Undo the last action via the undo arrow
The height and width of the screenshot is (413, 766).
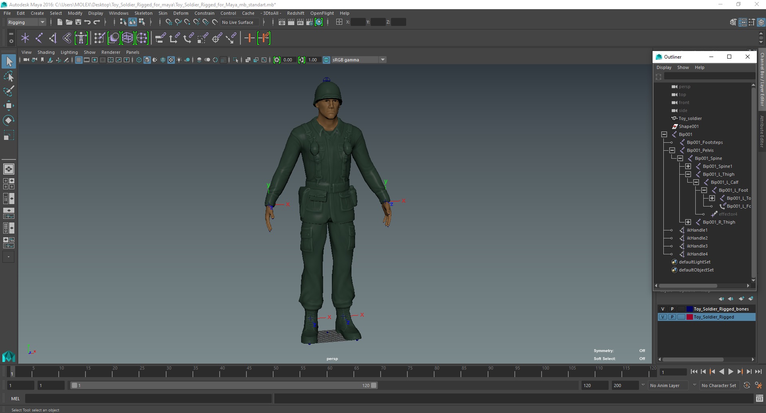click(x=87, y=22)
